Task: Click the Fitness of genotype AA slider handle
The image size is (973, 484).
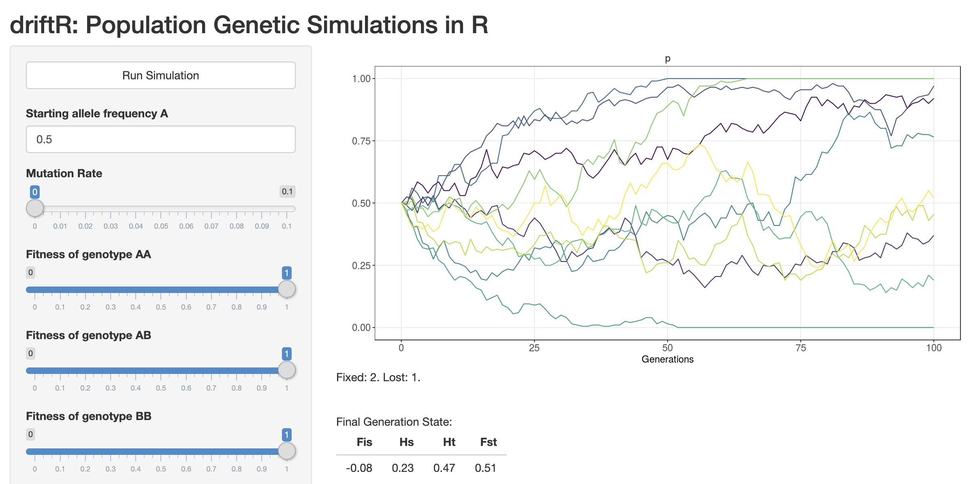Action: tap(286, 289)
